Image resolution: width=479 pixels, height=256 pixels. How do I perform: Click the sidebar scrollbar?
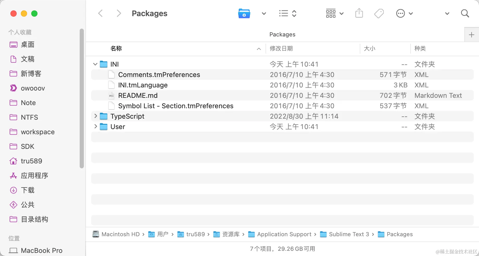pyautogui.click(x=82, y=98)
